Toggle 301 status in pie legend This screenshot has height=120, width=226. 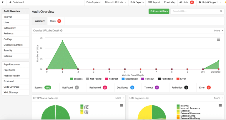pos(84,111)
